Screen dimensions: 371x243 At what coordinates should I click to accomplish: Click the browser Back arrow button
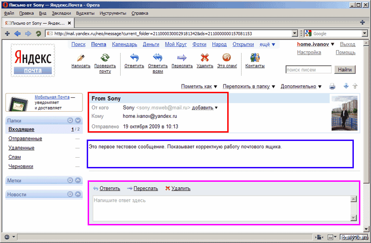point(18,33)
